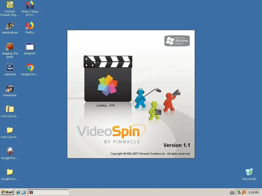Select the GoogleChro installer box icon
262x196 pixels.
click(x=10, y=153)
